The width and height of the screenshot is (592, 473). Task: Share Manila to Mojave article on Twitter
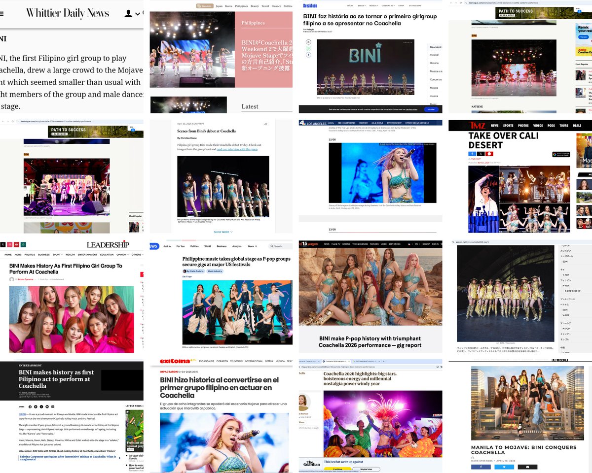point(504,467)
